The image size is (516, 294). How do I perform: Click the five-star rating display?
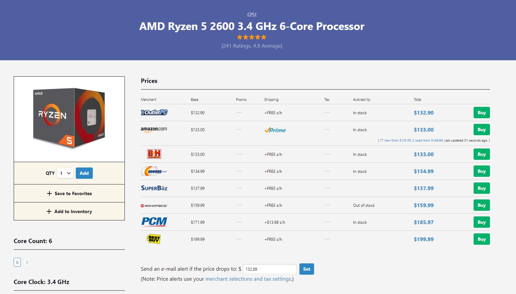[x=252, y=37]
